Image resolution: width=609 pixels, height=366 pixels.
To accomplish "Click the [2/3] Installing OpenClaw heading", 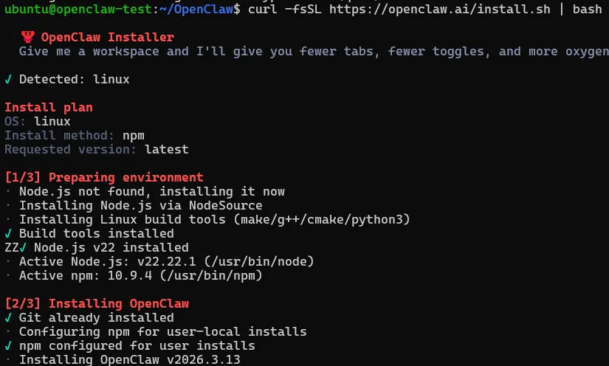I will (97, 304).
